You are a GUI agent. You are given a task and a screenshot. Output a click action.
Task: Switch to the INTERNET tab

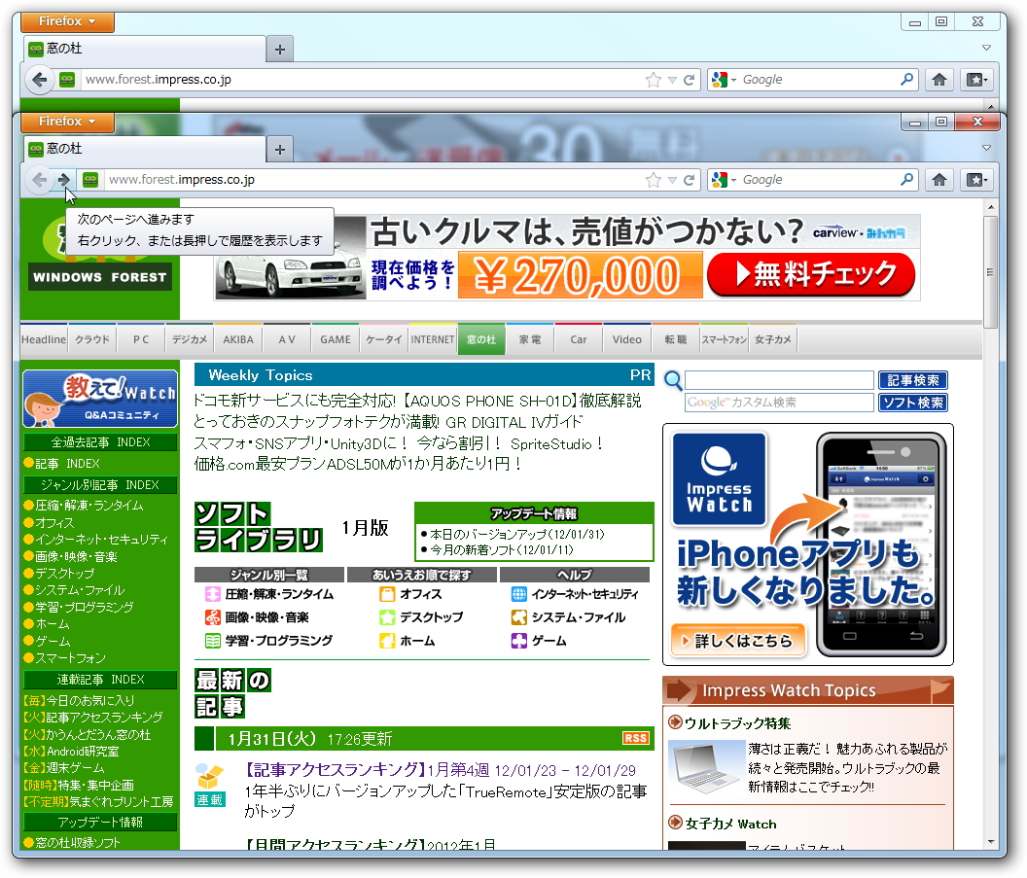[432, 338]
